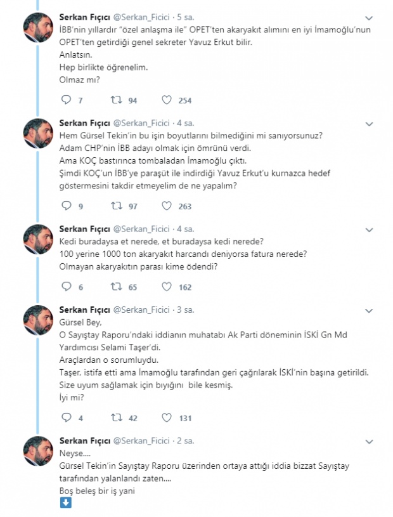Like the tweet with 254 likes
The height and width of the screenshot is (517, 393).
(166, 100)
